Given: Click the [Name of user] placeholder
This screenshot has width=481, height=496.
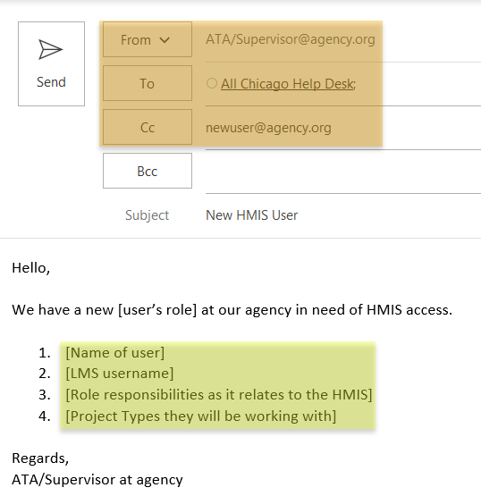Looking at the screenshot, I should [x=115, y=353].
